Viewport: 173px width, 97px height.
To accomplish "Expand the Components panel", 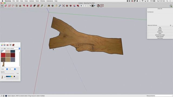I will pos(160,32).
